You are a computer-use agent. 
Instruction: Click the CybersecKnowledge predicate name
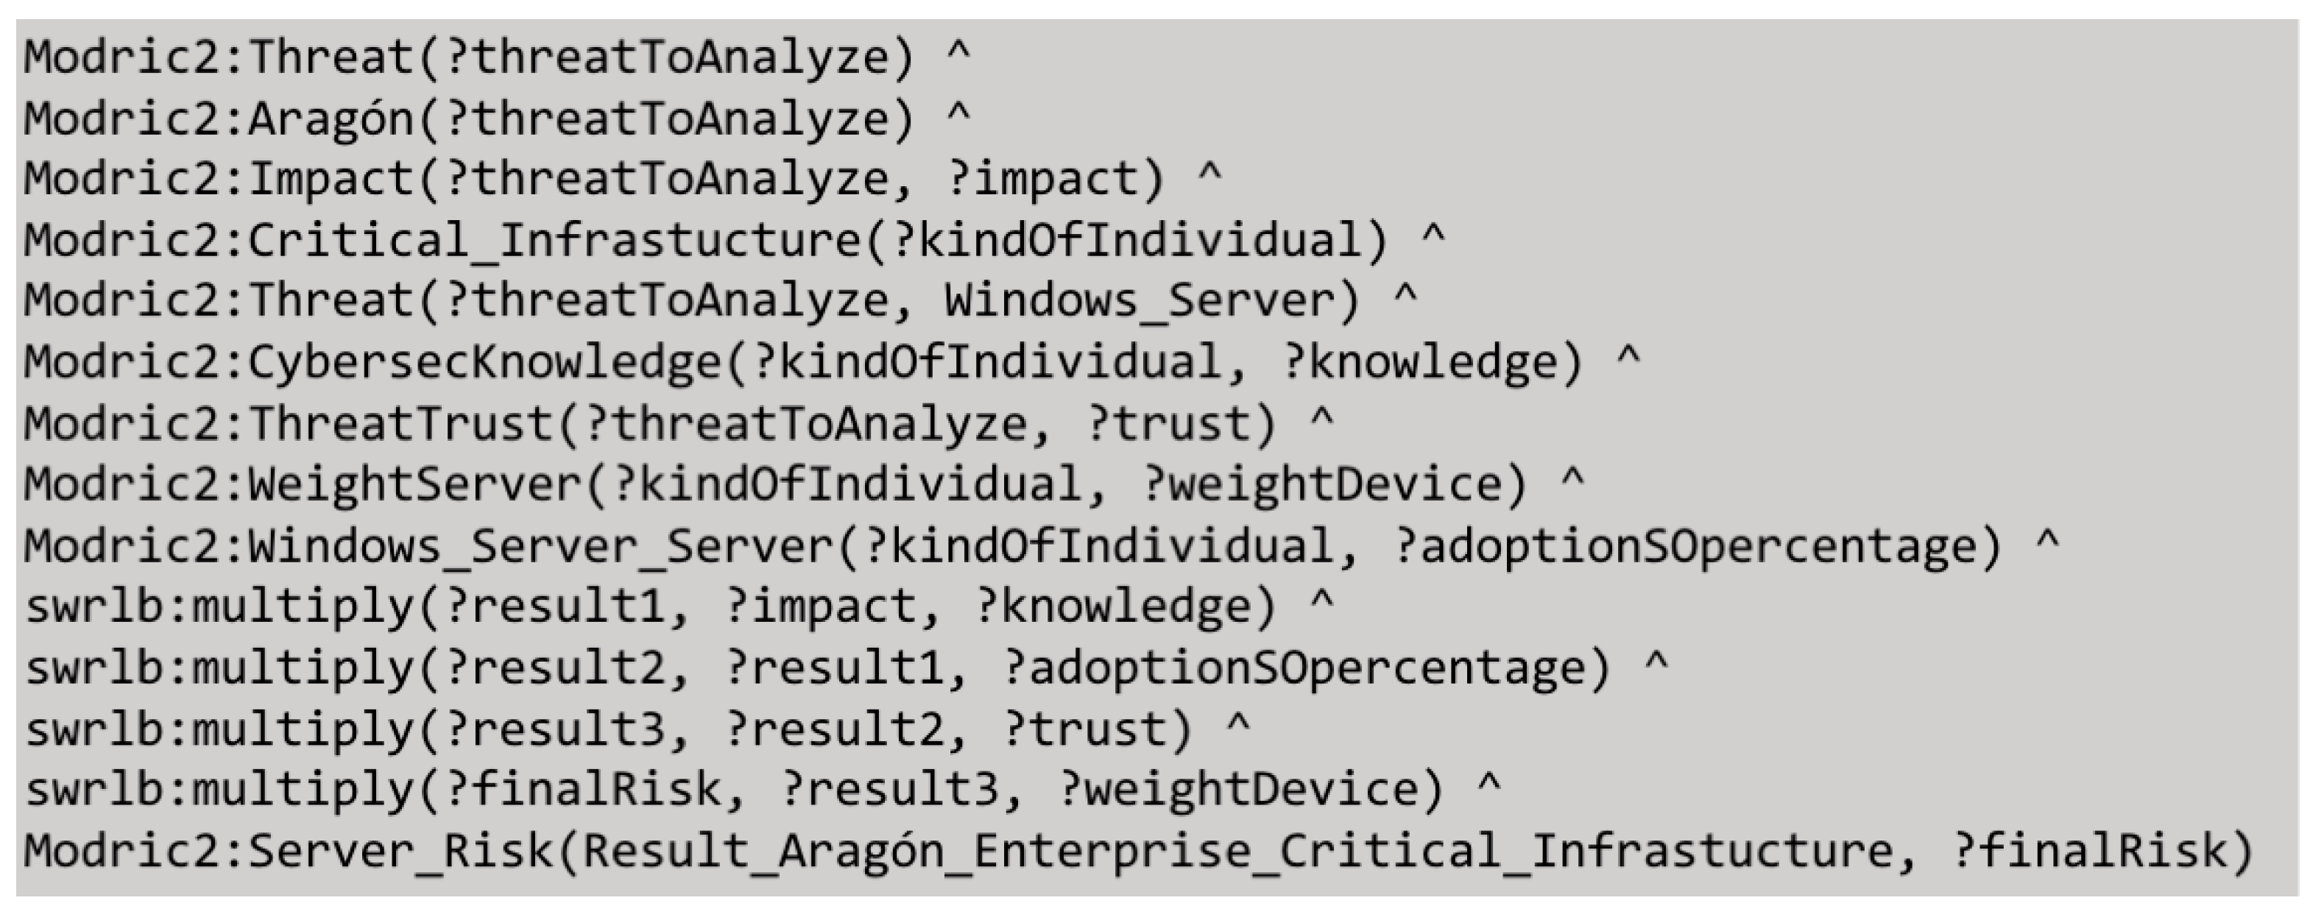(484, 363)
